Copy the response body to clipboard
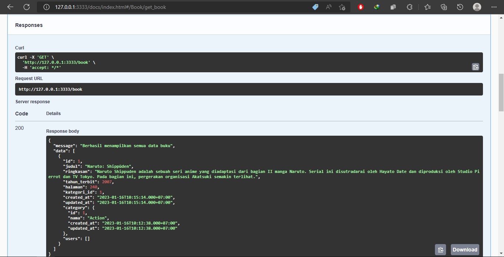504x257 pixels. pos(440,250)
